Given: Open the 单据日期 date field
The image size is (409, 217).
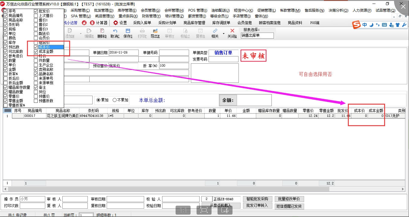Looking at the screenshot, I should pos(124,53).
